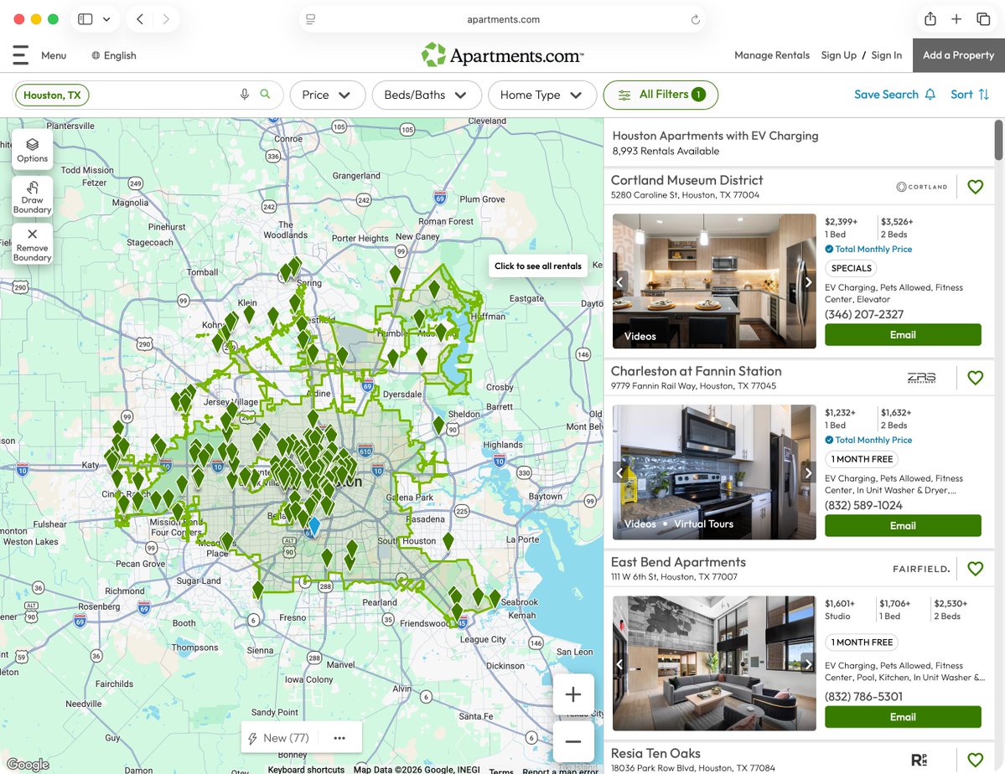Expand Safari sidebar dropdown chevron
The width and height of the screenshot is (1005, 774).
106,19
